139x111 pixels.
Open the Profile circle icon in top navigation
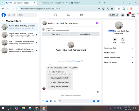tap(81, 15)
